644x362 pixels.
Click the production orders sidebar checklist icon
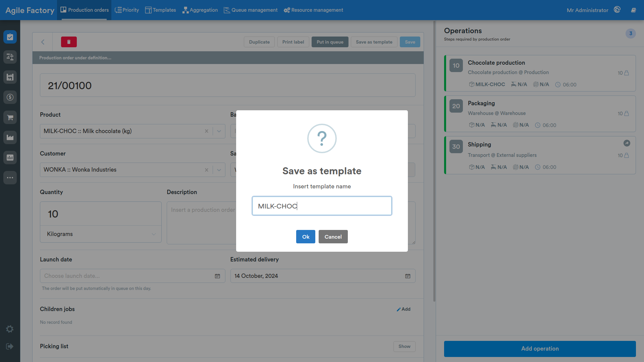[10, 37]
